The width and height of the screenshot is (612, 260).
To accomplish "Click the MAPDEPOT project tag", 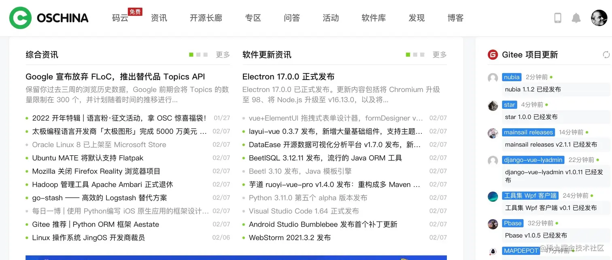I will (521, 251).
